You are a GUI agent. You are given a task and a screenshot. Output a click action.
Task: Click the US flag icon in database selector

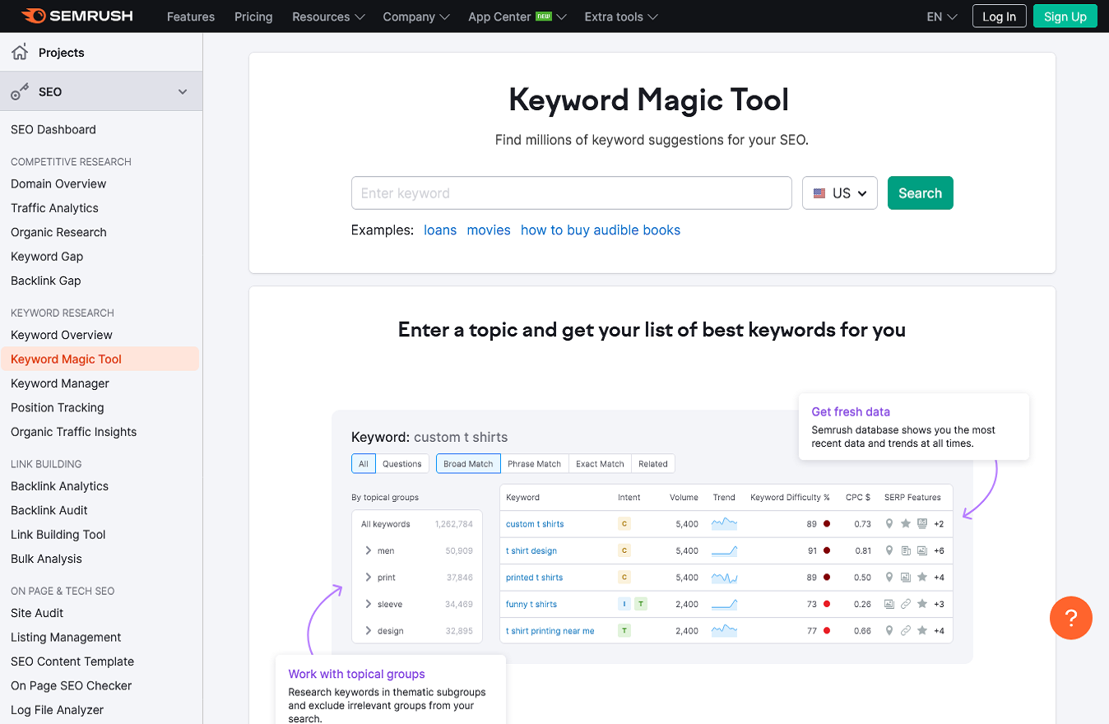point(819,193)
